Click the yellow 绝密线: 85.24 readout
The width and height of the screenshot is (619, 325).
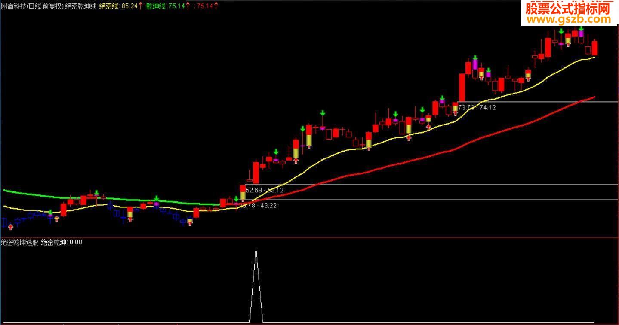[x=121, y=6]
